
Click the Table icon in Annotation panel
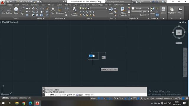point(66,15)
